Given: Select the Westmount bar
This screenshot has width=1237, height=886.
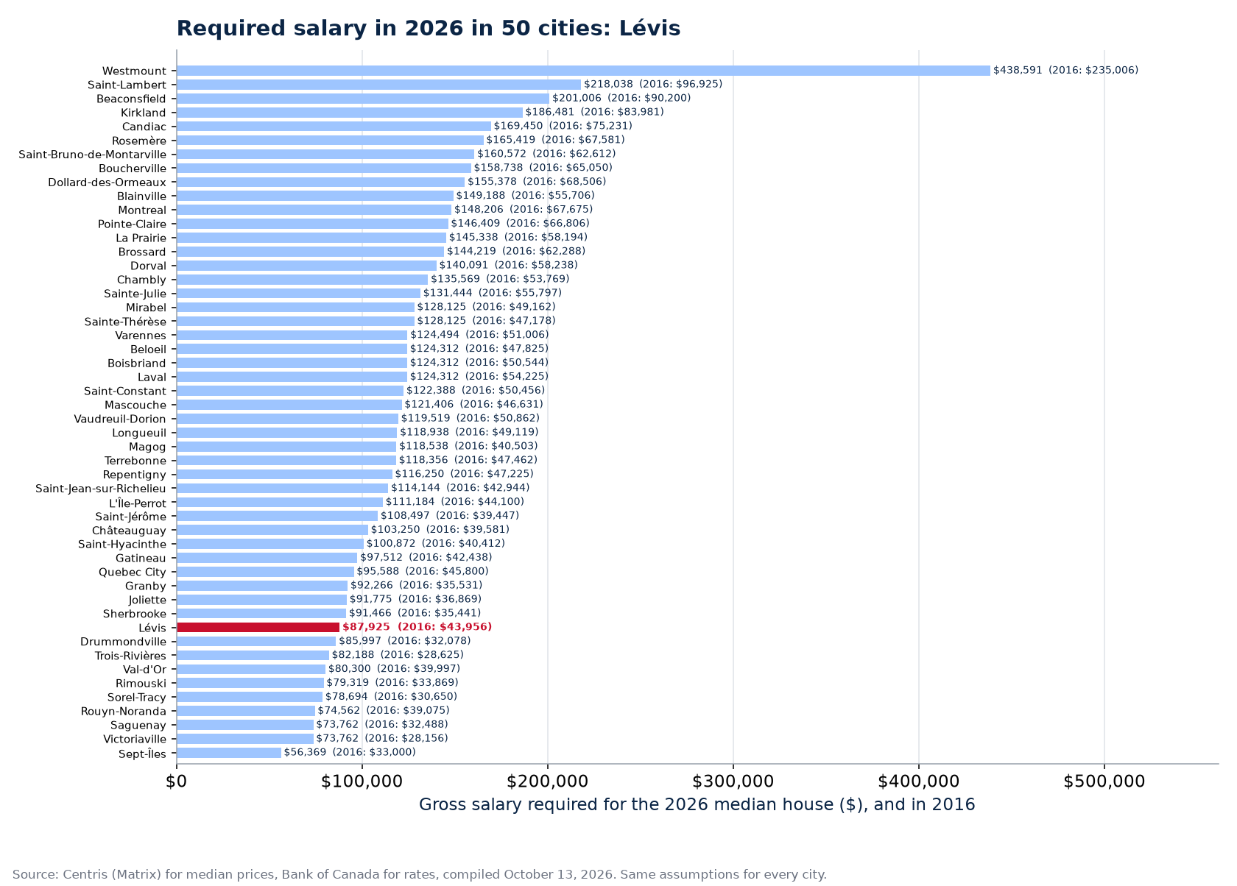Looking at the screenshot, I should (583, 71).
